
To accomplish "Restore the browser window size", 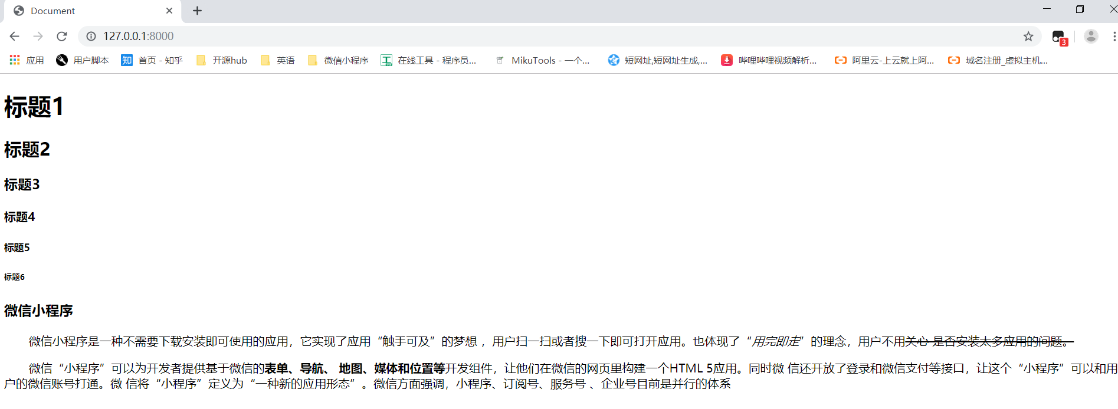I will [1080, 9].
